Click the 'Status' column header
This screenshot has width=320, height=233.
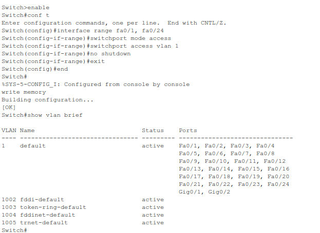[153, 131]
